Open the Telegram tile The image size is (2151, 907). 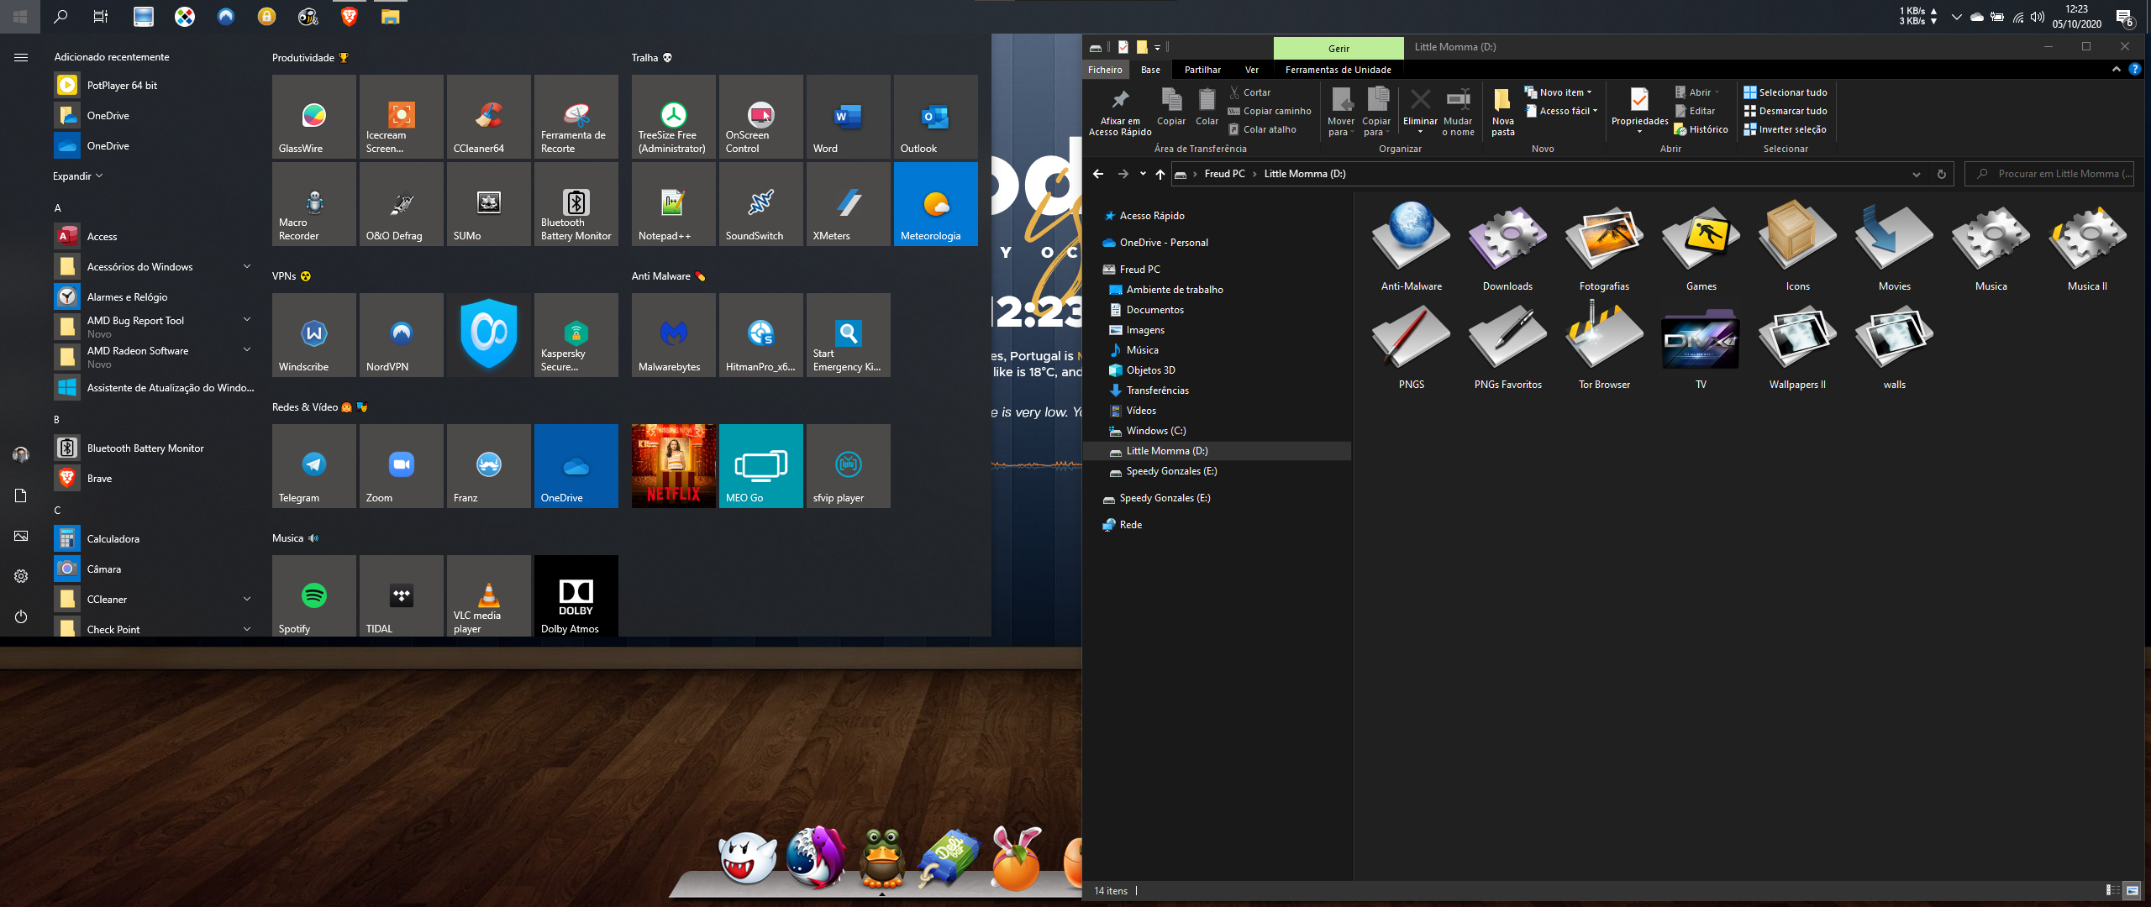click(314, 465)
